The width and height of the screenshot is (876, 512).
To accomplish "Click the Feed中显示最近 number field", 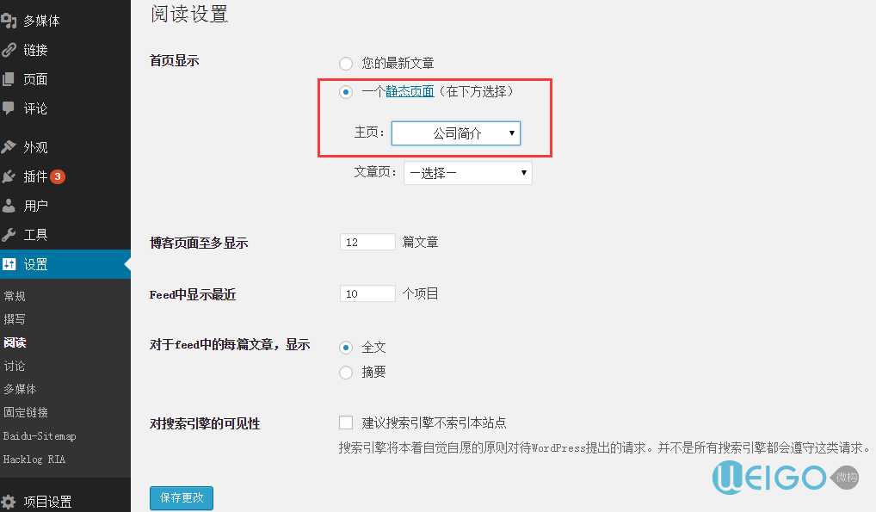I will 367,293.
